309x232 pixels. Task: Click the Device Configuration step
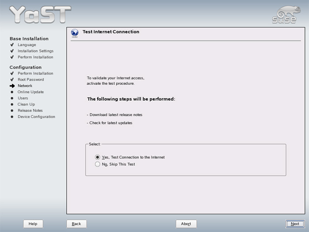pyautogui.click(x=37, y=117)
